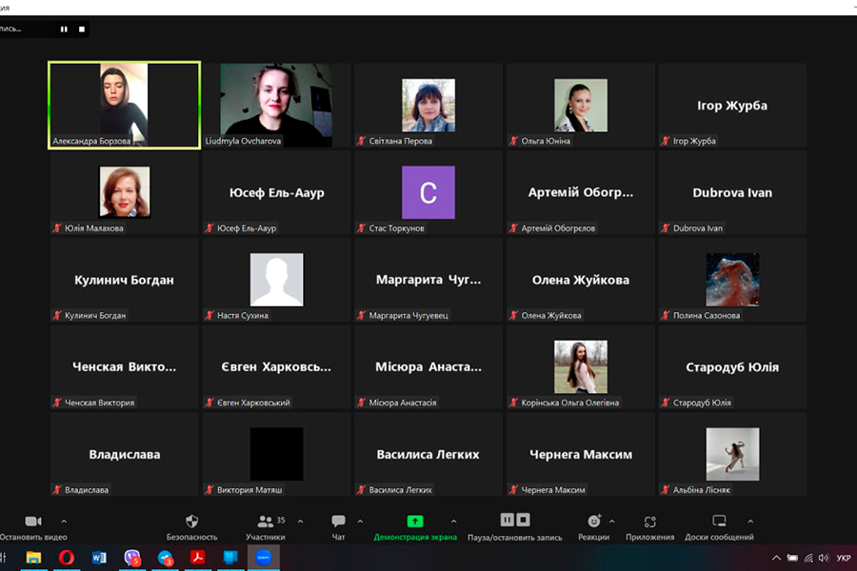Open the Chat (Чат) panel

pos(338,522)
